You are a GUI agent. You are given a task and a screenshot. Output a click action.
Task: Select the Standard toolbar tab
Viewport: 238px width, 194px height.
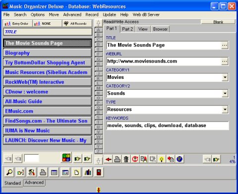click(13, 183)
